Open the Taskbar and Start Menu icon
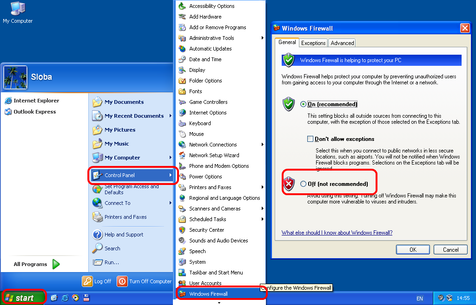Image resolution: width=476 pixels, height=305 pixels. (x=182, y=273)
